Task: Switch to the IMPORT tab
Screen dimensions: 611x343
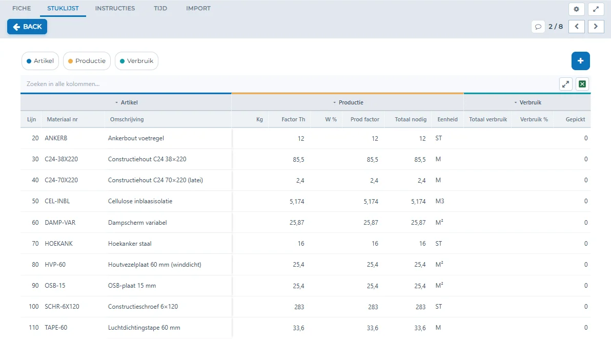Action: click(198, 8)
